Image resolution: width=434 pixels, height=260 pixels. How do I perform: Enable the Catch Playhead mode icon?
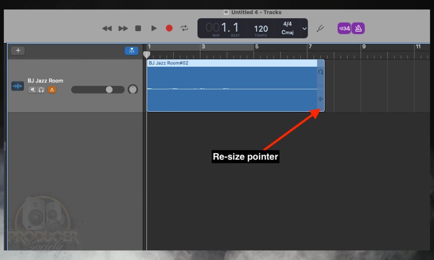click(132, 51)
